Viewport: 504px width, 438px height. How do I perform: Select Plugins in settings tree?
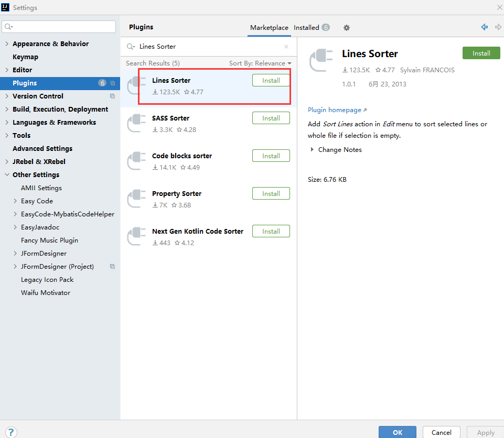(60, 83)
